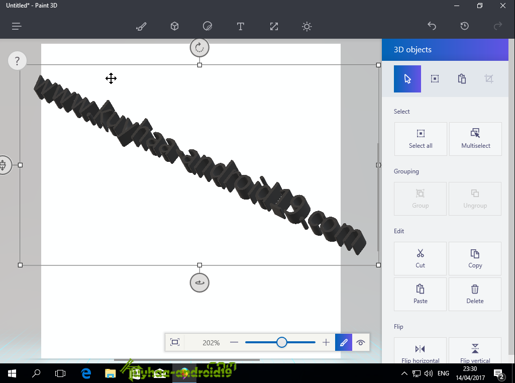Viewport: 515px width, 383px height.
Task: Cut the selected 3D text
Action: pyautogui.click(x=420, y=258)
